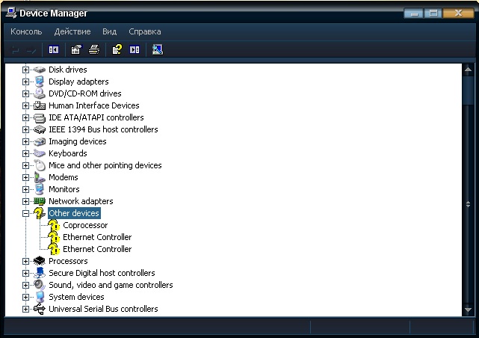Expand the Universal Serial Bus controllers node
Image resolution: width=479 pixels, height=338 pixels.
(x=25, y=310)
